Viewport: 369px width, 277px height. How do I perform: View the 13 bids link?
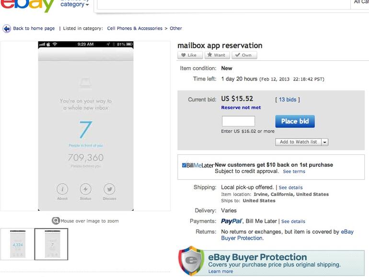(288, 100)
